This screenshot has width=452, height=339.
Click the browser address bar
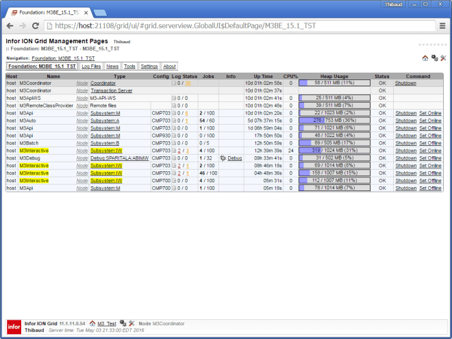[240, 25]
